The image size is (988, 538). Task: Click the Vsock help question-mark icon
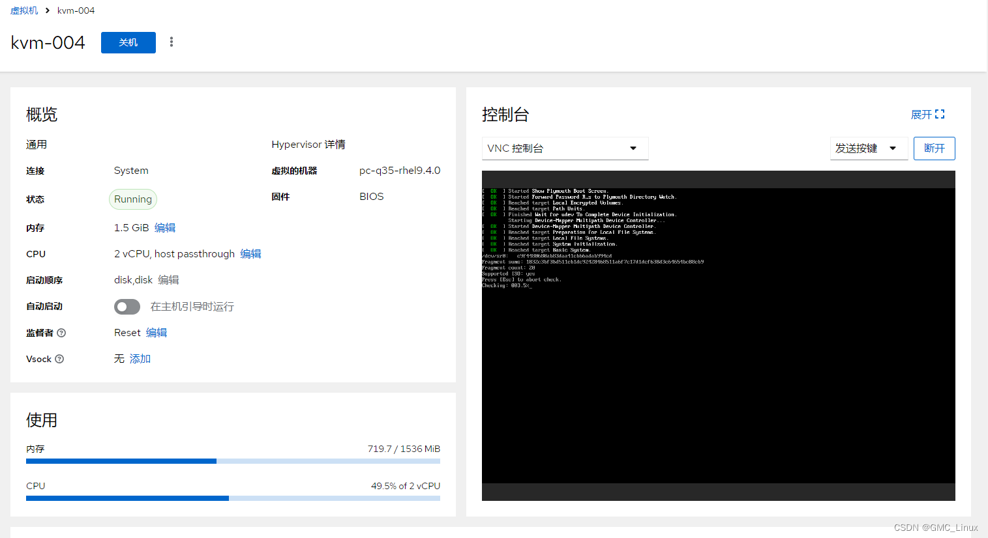click(59, 358)
